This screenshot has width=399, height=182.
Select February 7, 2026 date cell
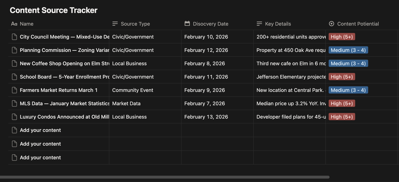point(205,104)
